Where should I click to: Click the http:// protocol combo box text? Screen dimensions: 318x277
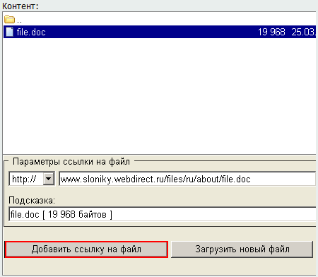24,179
